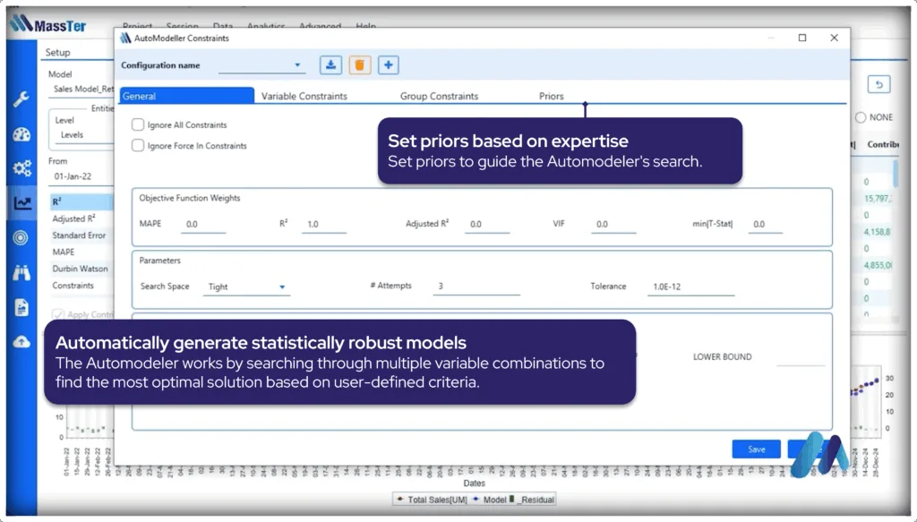Click the Tolerance input field

click(x=691, y=287)
